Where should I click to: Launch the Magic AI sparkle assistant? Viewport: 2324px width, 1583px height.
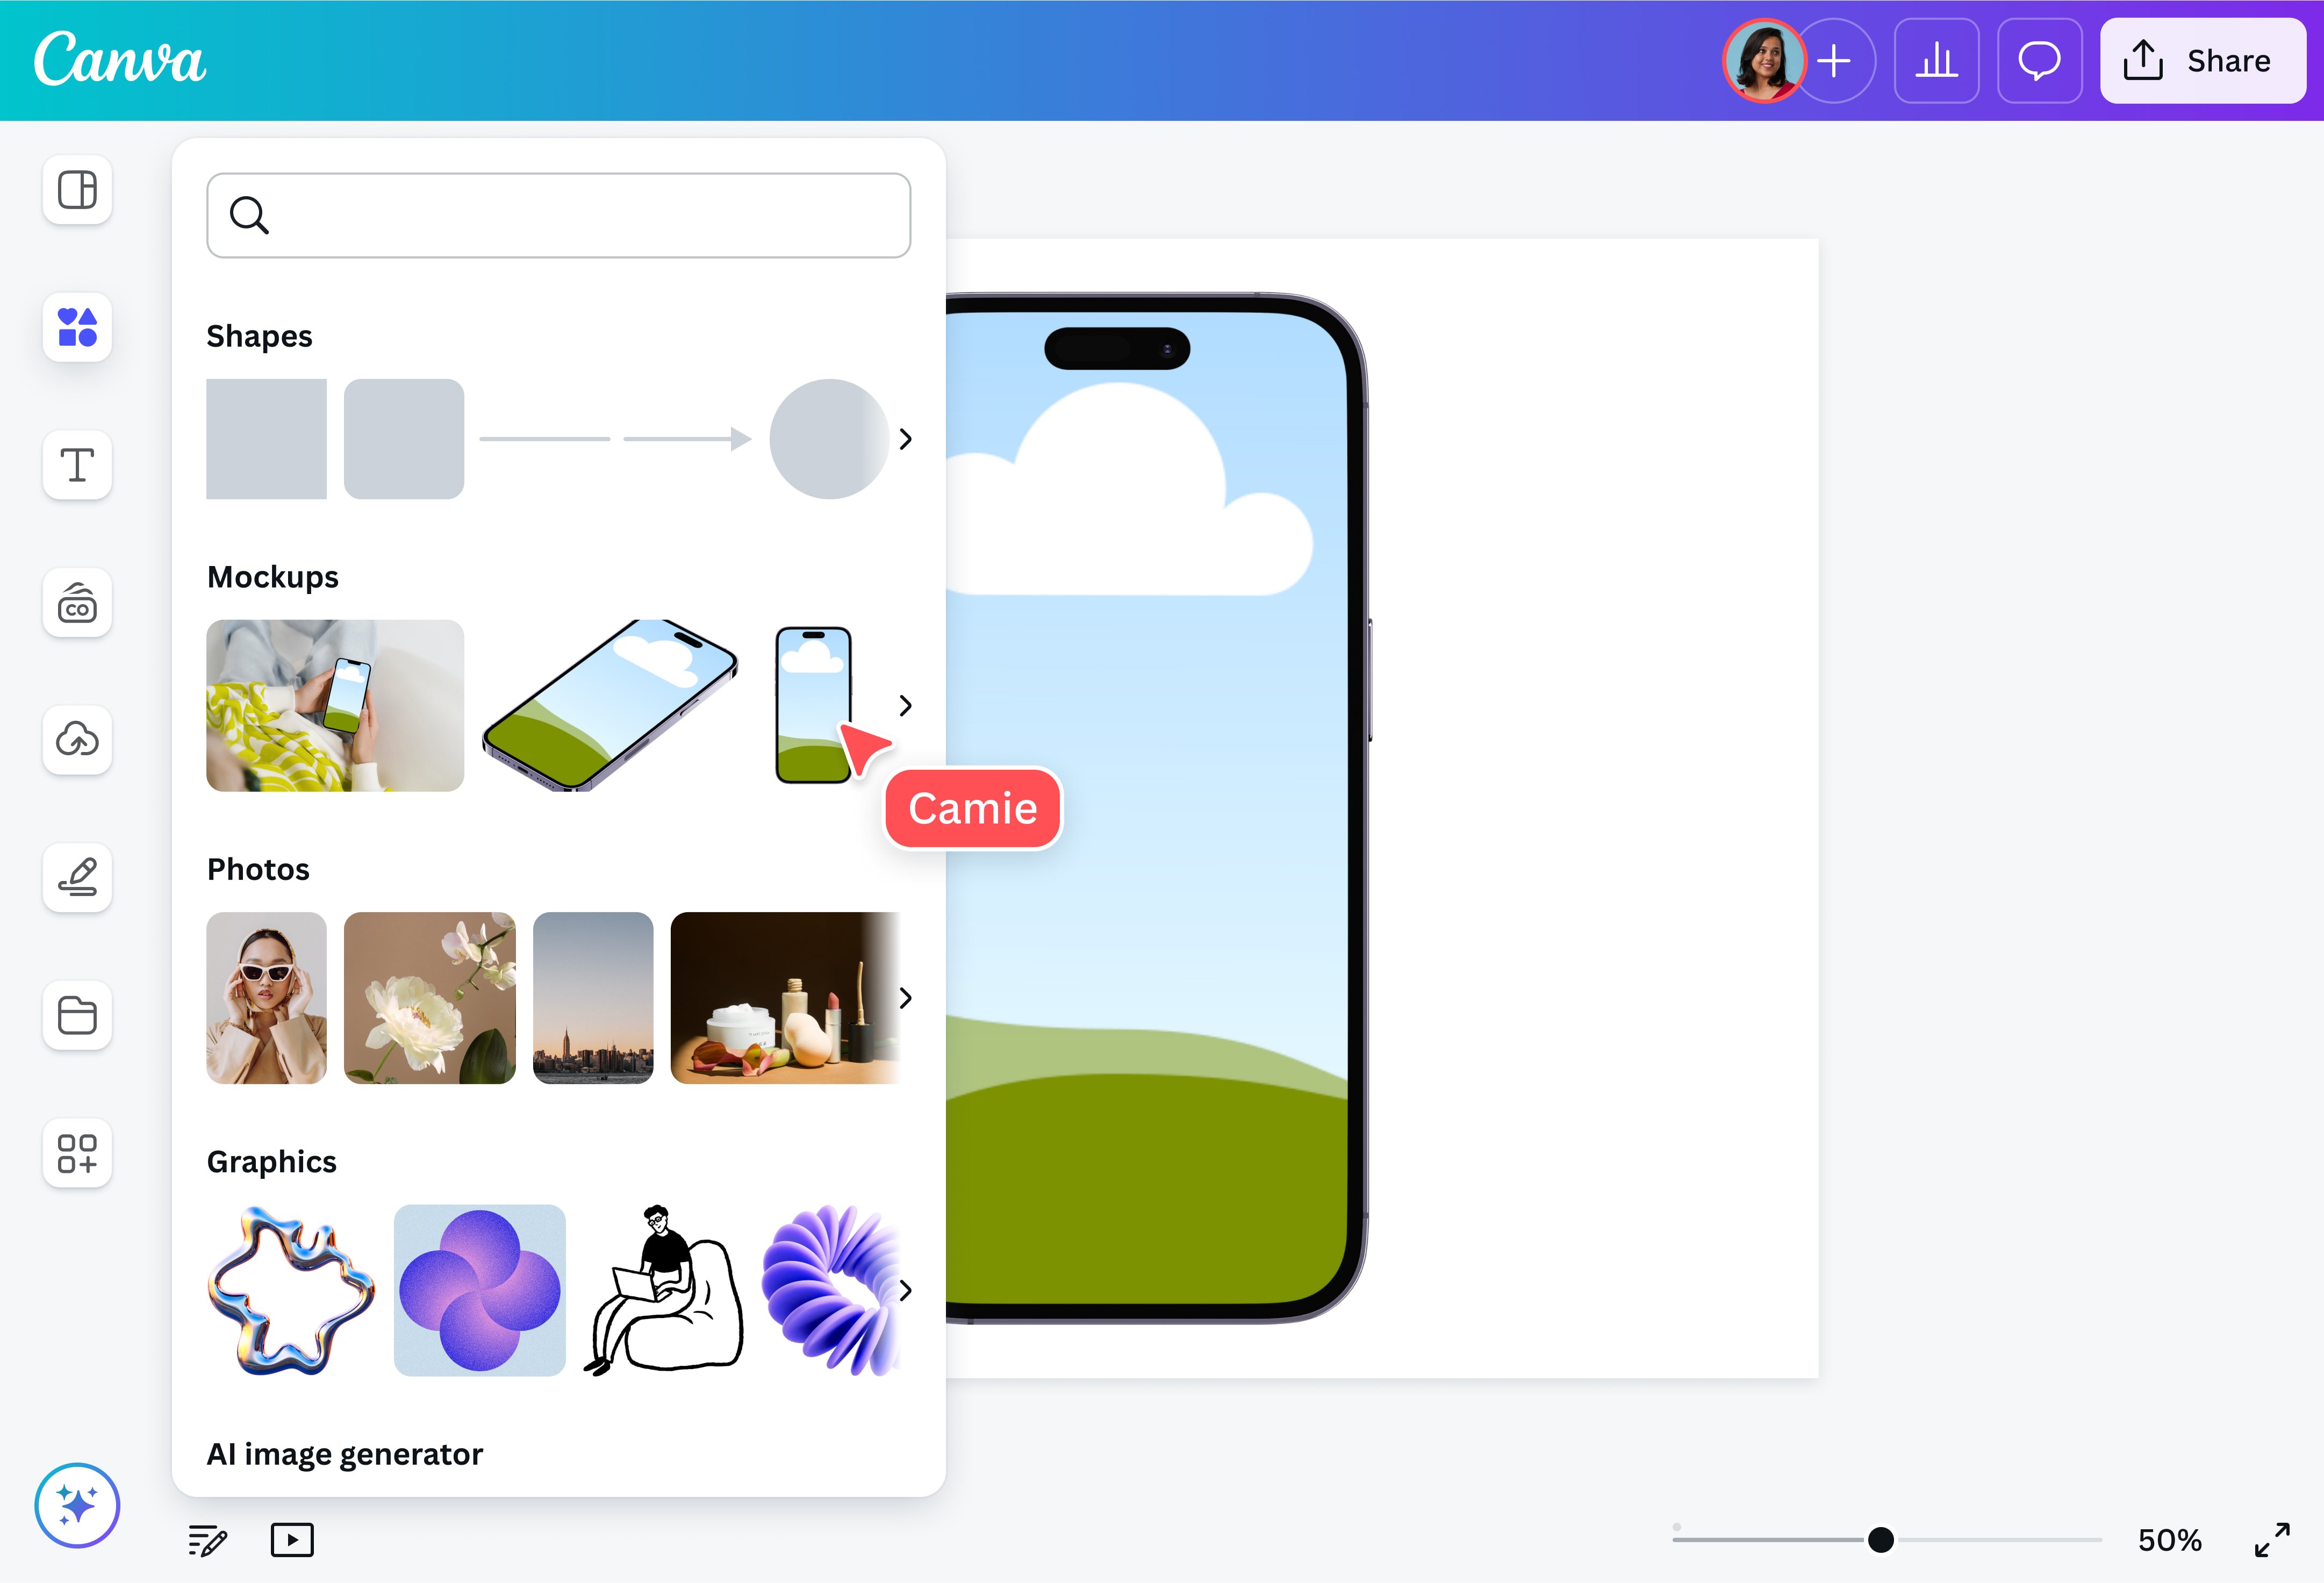tap(77, 1505)
